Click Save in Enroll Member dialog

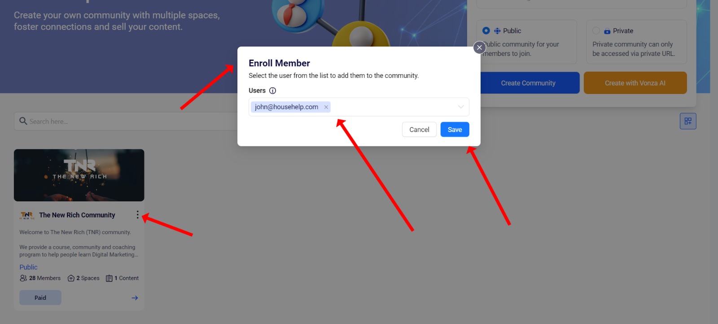[x=455, y=129]
